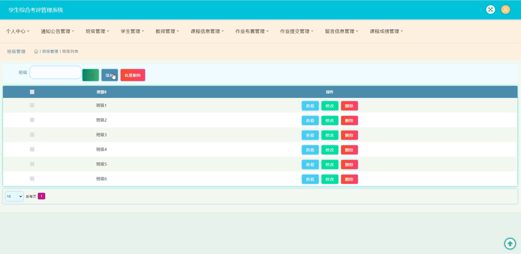Sort by the 班级 column sort icon
The width and height of the screenshot is (521, 254).
pyautogui.click(x=105, y=92)
